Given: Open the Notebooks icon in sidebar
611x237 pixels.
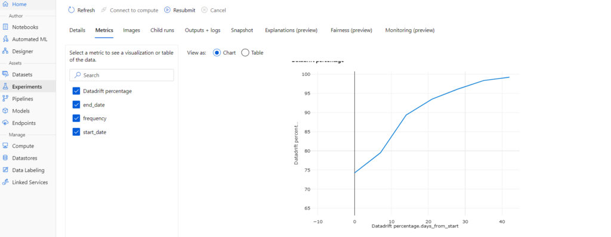Looking at the screenshot, I should tap(5, 27).
